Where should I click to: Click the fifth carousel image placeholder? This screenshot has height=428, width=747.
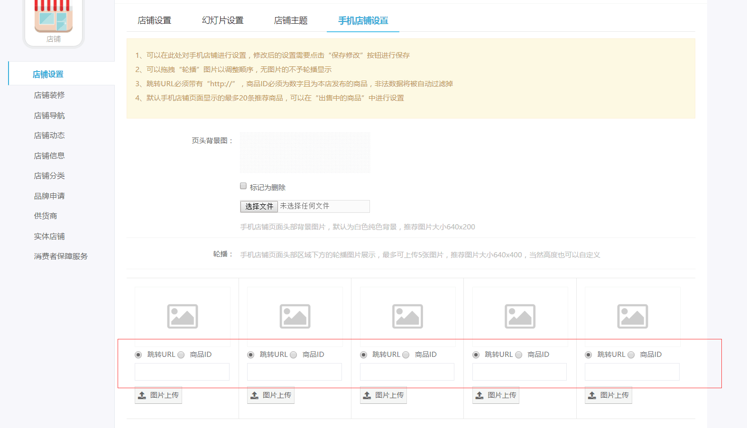click(633, 316)
